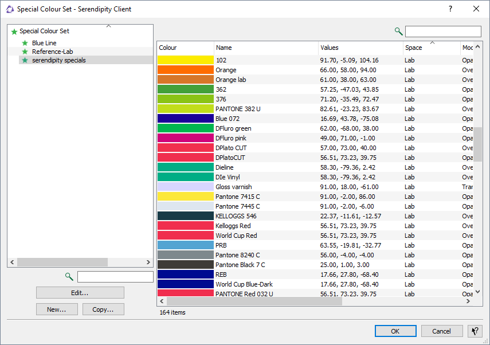
Task: Click the tree panel's scroll left arrow
Action: coord(12,262)
